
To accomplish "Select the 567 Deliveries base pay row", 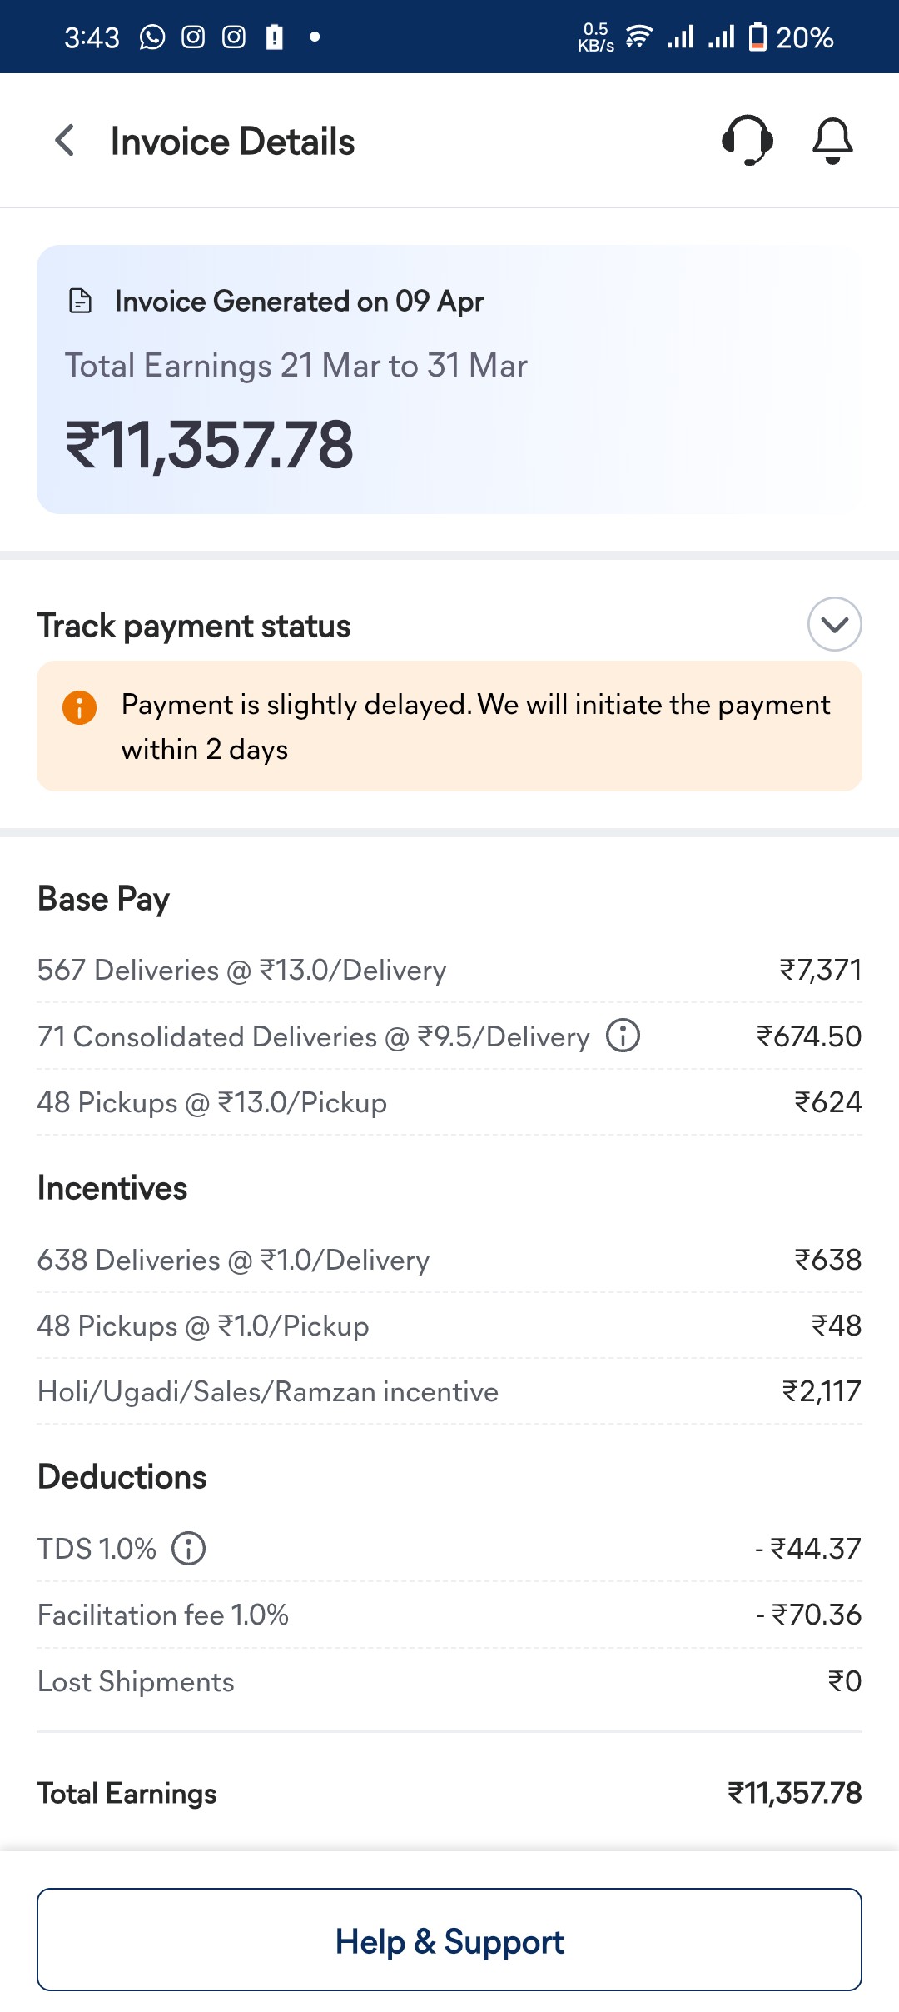I will coord(449,970).
